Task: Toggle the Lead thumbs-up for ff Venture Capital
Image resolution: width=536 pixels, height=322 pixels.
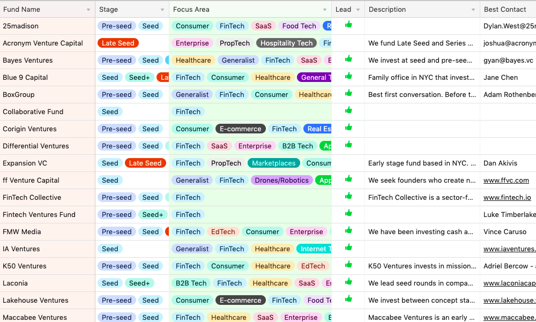Action: [x=348, y=179]
